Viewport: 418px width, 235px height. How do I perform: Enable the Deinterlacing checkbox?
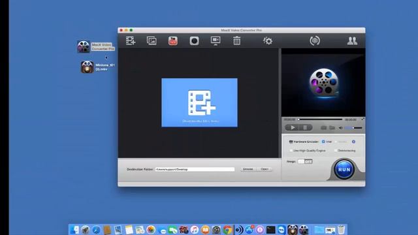(x=336, y=151)
